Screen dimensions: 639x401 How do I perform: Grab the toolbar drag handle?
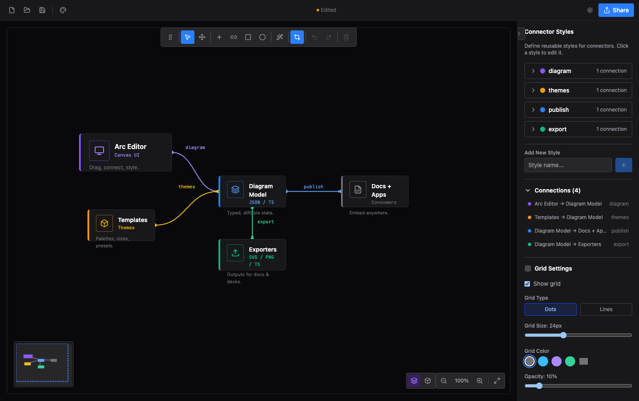170,37
